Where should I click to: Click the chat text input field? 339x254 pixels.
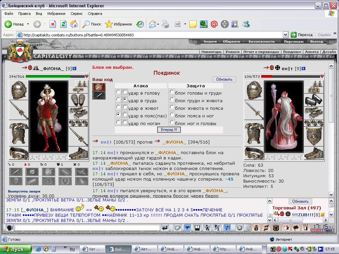coord(87,228)
